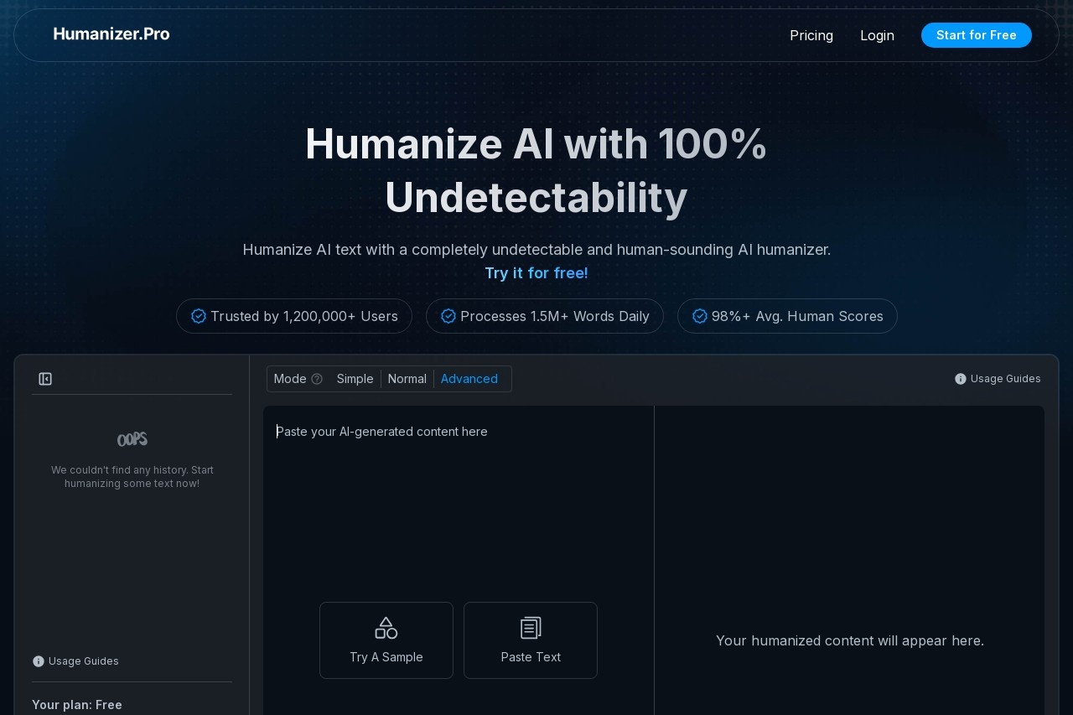Select Simple mode
The width and height of the screenshot is (1073, 715).
click(355, 379)
